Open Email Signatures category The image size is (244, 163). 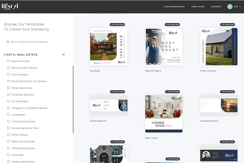(22, 88)
